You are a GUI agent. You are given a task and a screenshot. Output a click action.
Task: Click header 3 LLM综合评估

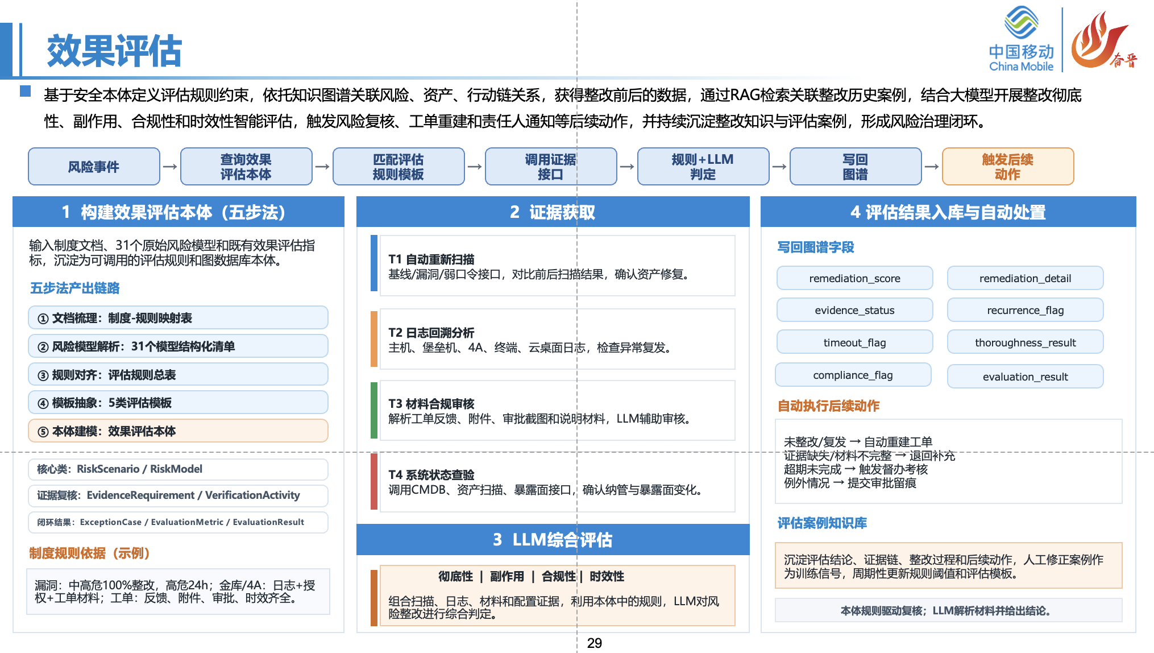tap(553, 539)
